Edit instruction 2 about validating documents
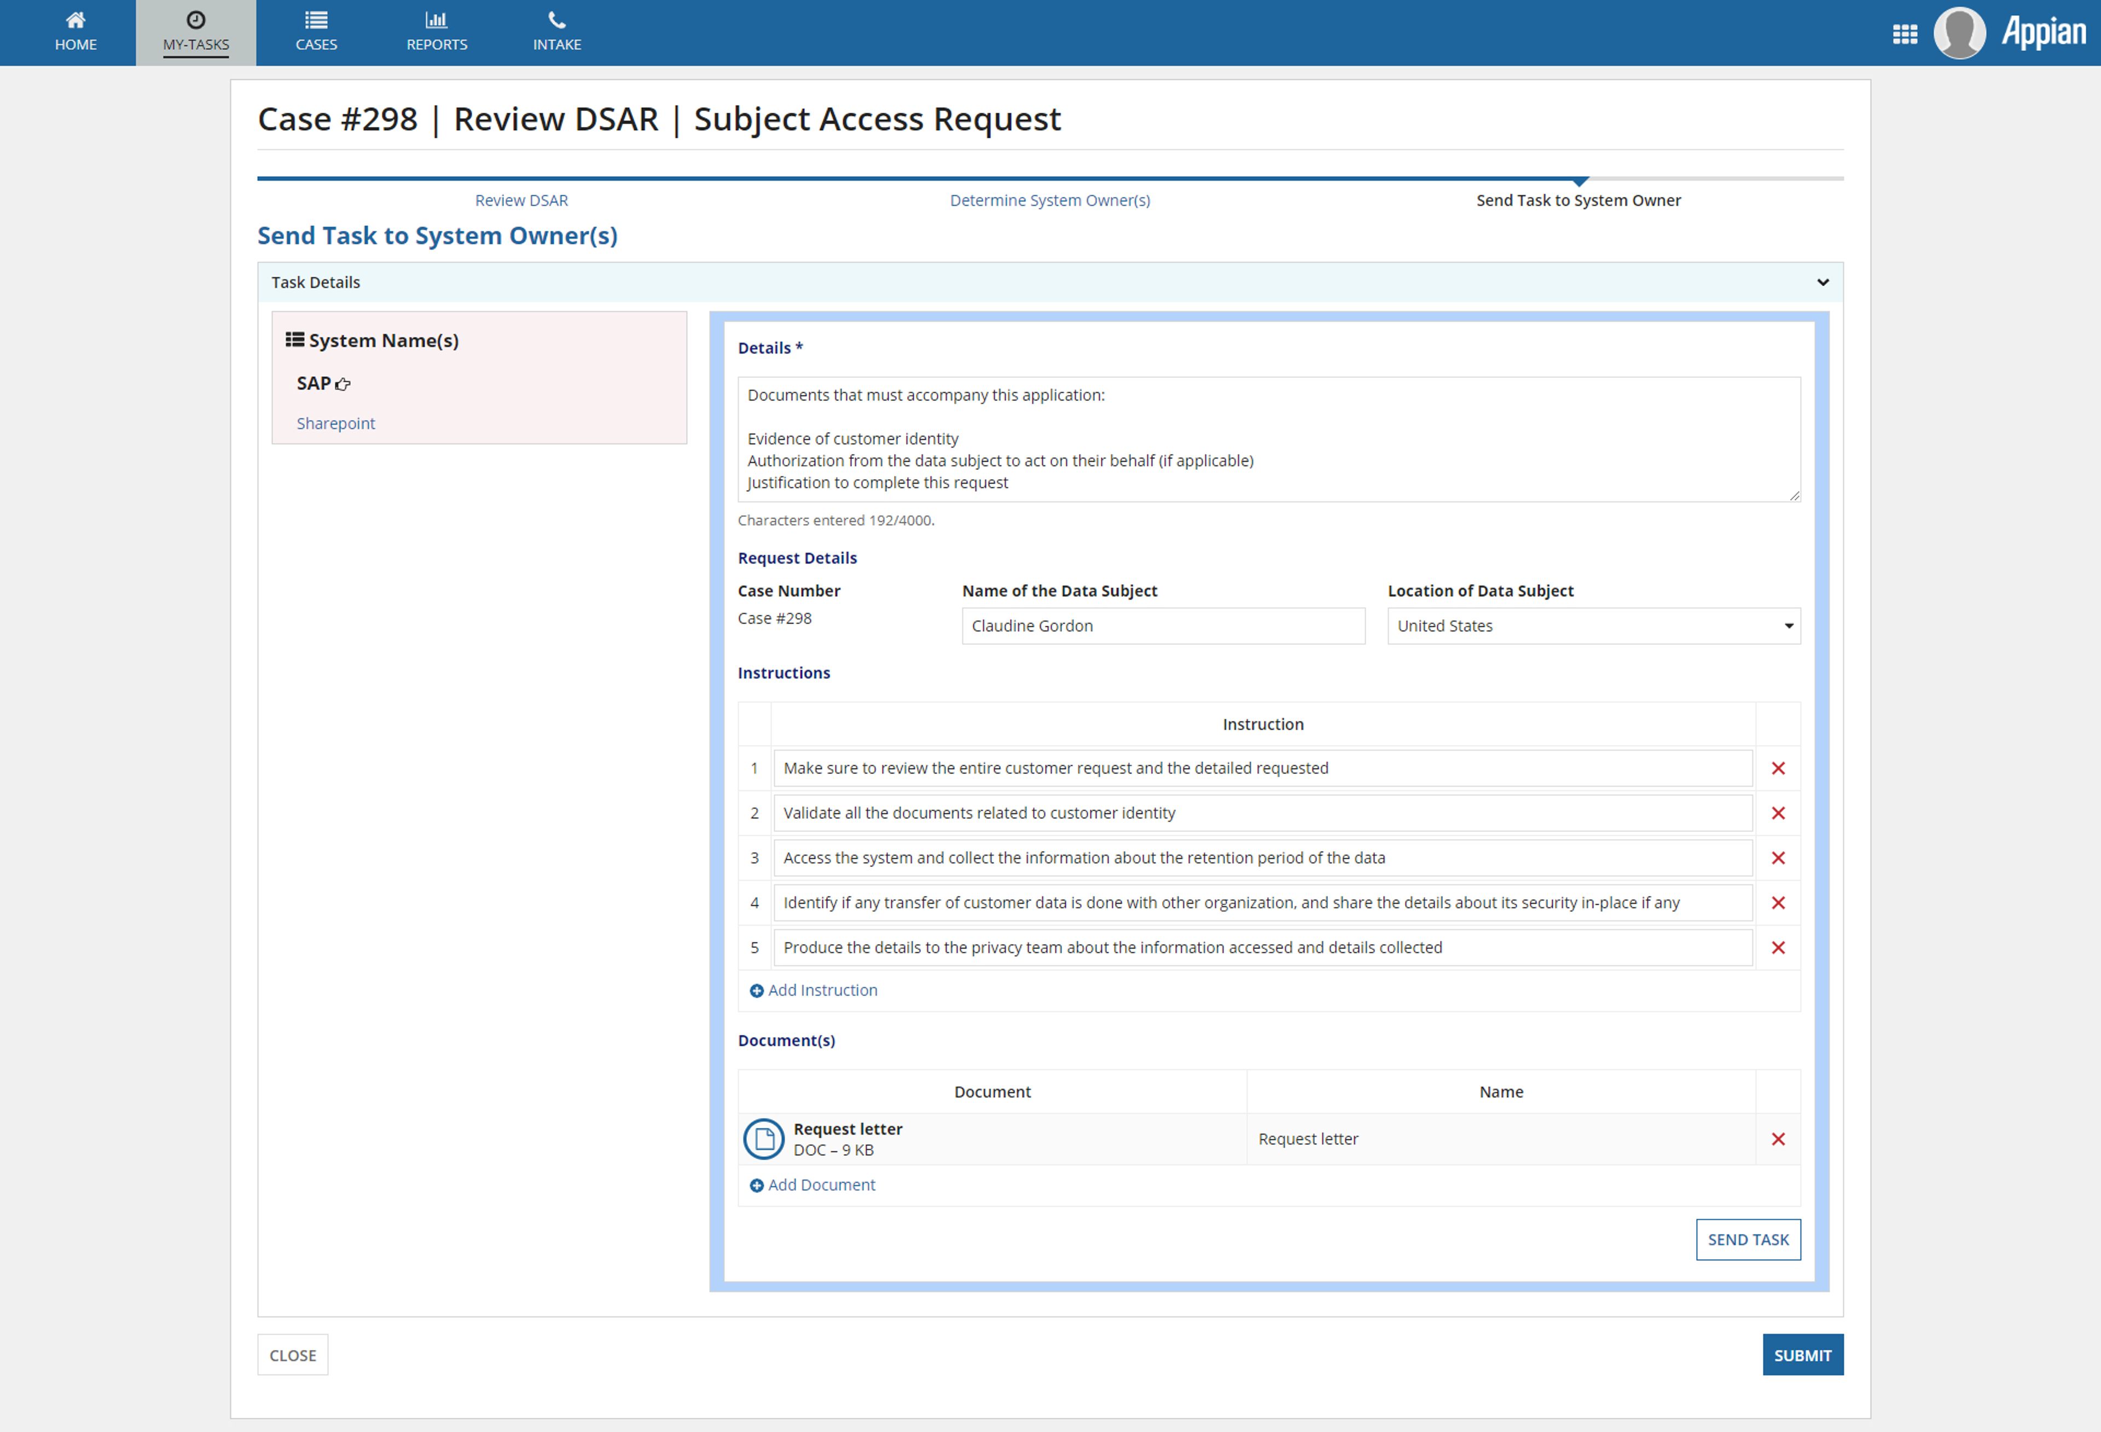 coord(1263,813)
